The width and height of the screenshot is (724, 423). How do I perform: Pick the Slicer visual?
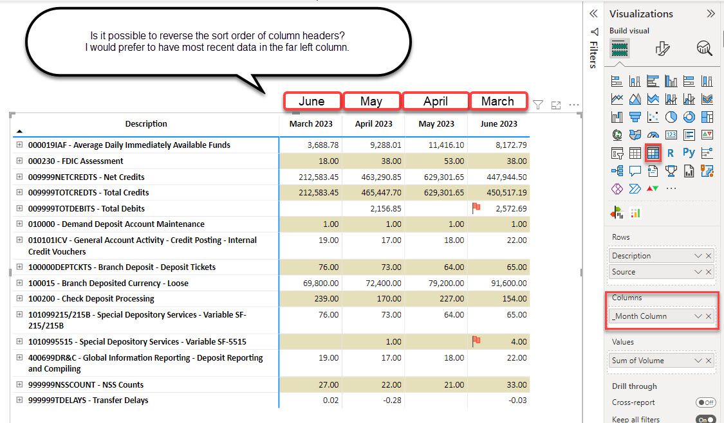[617, 153]
